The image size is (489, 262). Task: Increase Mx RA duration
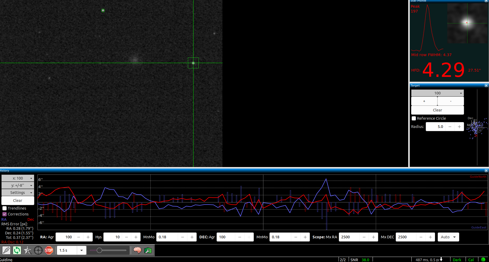(373, 237)
